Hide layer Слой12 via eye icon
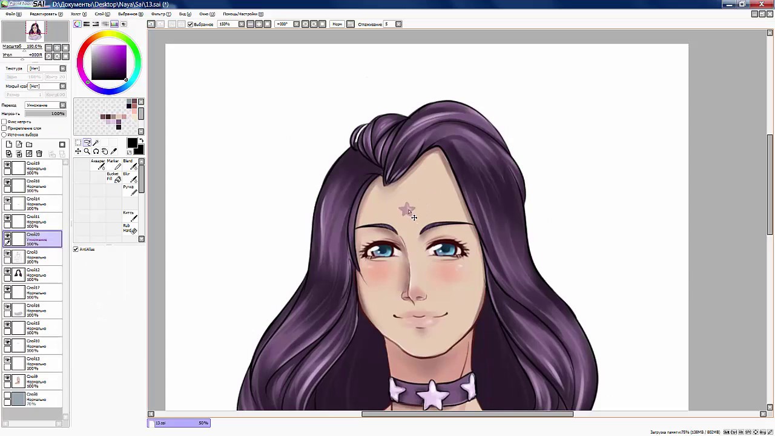This screenshot has height=436, width=775. [x=7, y=271]
